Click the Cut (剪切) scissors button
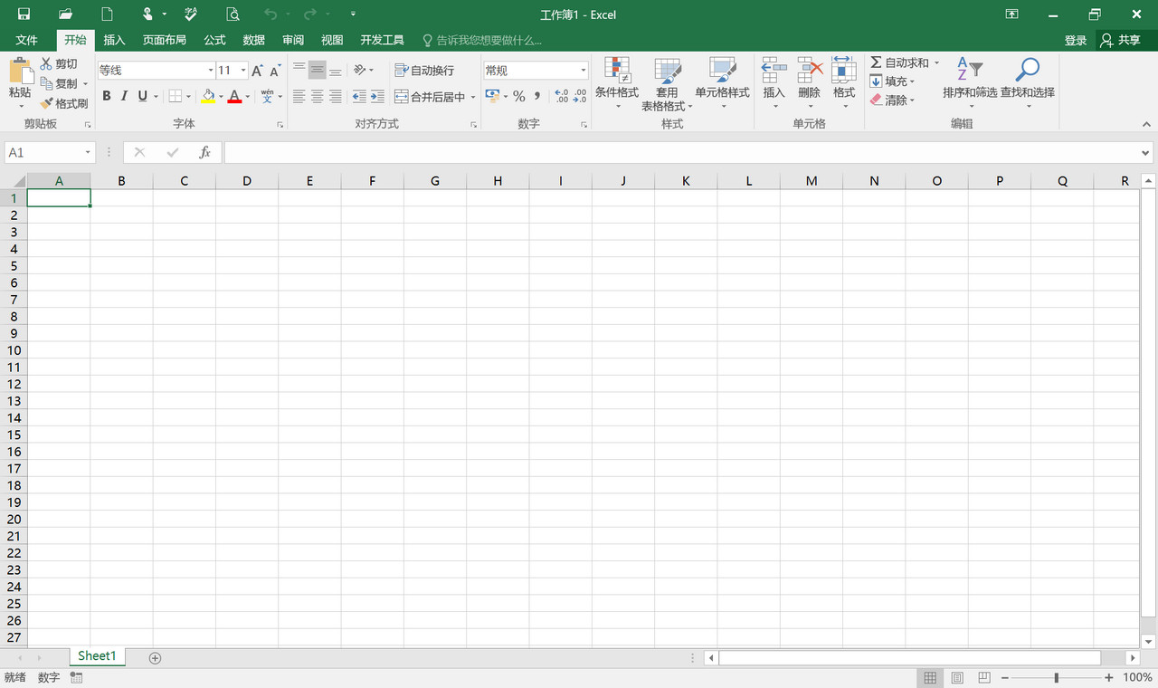1158x688 pixels. 59,63
